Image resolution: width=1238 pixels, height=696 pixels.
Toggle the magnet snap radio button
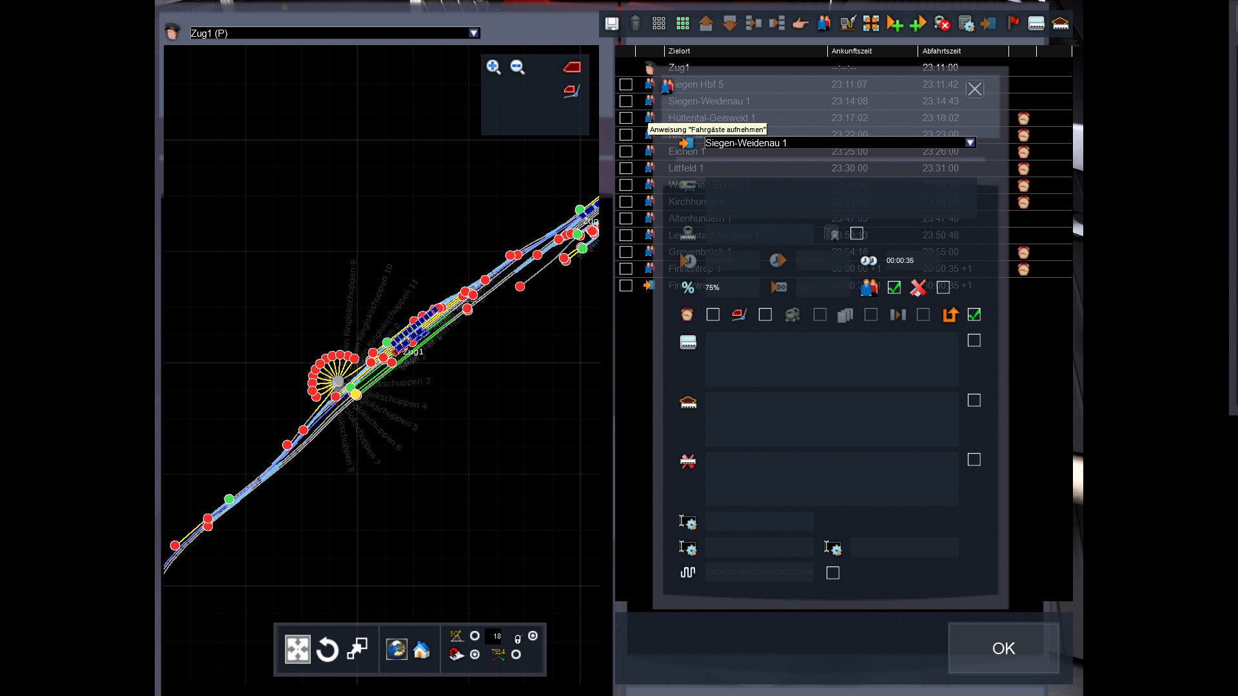(x=475, y=655)
